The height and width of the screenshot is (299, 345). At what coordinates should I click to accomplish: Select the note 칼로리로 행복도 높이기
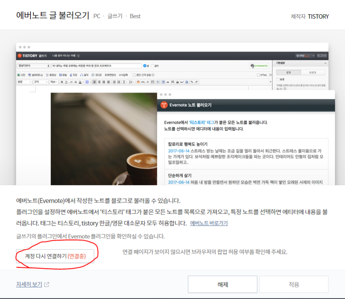[246, 154]
